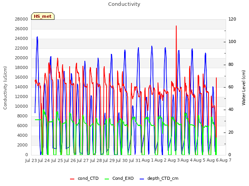Click the Aug 3 date label
Screen dimensions: 249x186
174,160
